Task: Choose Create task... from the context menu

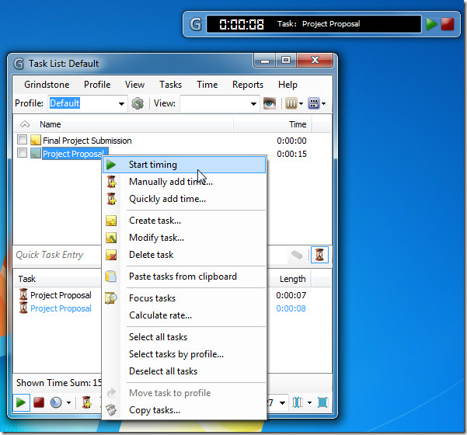Action: click(x=184, y=221)
